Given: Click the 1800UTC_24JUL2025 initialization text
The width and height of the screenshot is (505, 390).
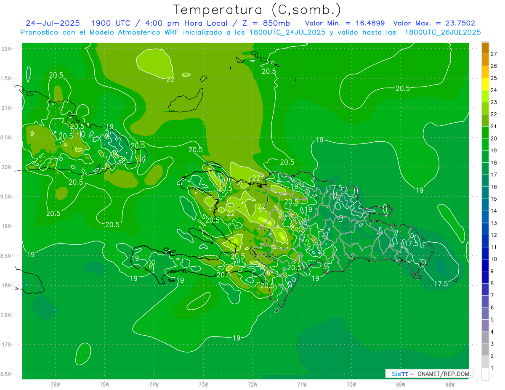Looking at the screenshot, I should pyautogui.click(x=287, y=32).
